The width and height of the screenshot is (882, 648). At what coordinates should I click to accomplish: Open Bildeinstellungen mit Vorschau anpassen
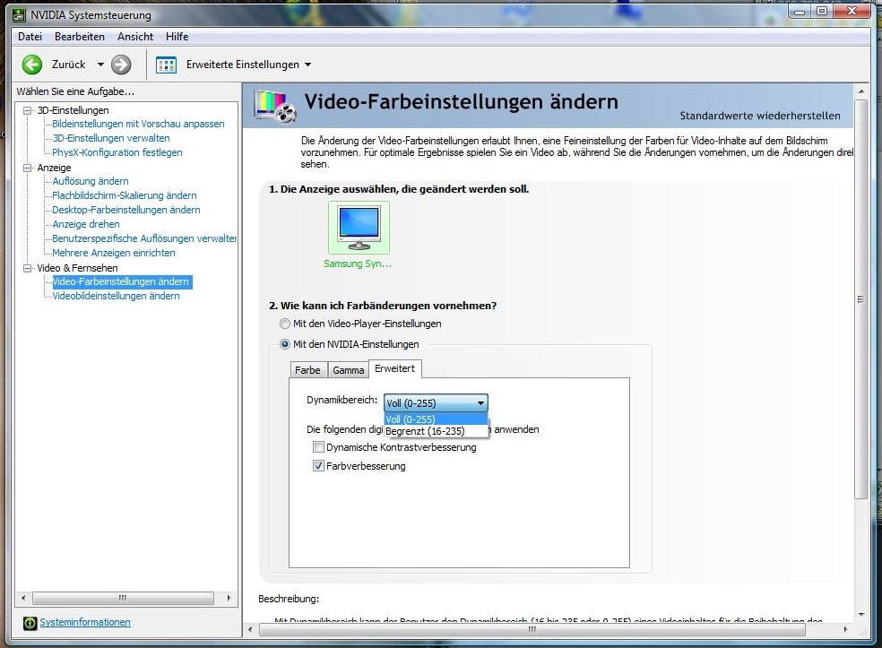pos(138,124)
